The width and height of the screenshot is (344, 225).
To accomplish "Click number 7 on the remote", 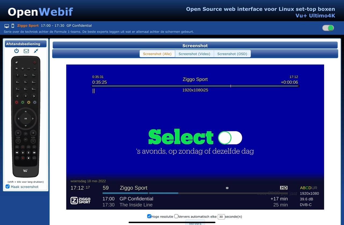I will tap(17, 89).
